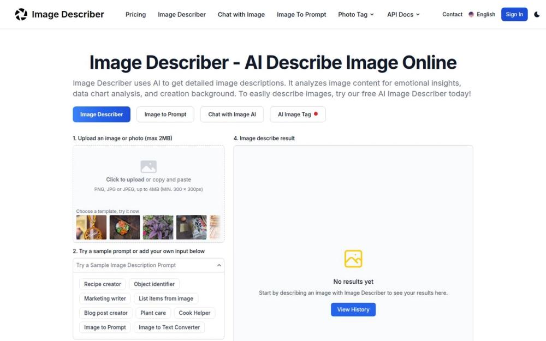Click the yellow picture icon above No results yet
Image resolution: width=546 pixels, height=341 pixels.
tap(353, 259)
